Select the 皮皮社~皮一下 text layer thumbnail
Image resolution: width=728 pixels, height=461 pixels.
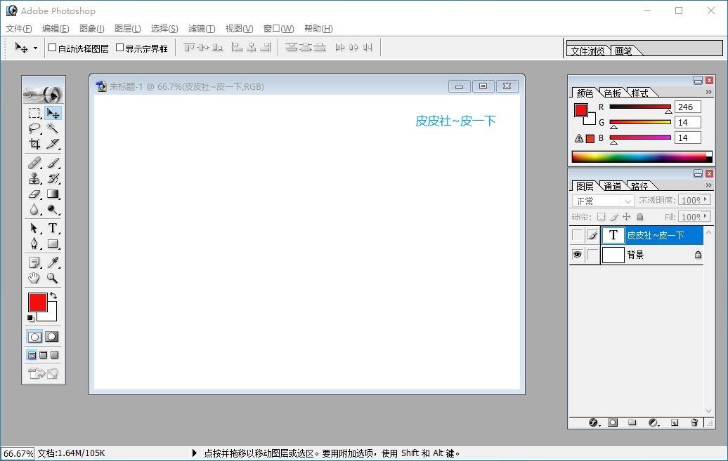pos(613,235)
